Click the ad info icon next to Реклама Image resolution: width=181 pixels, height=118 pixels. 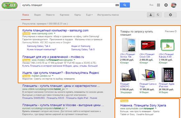176,31
